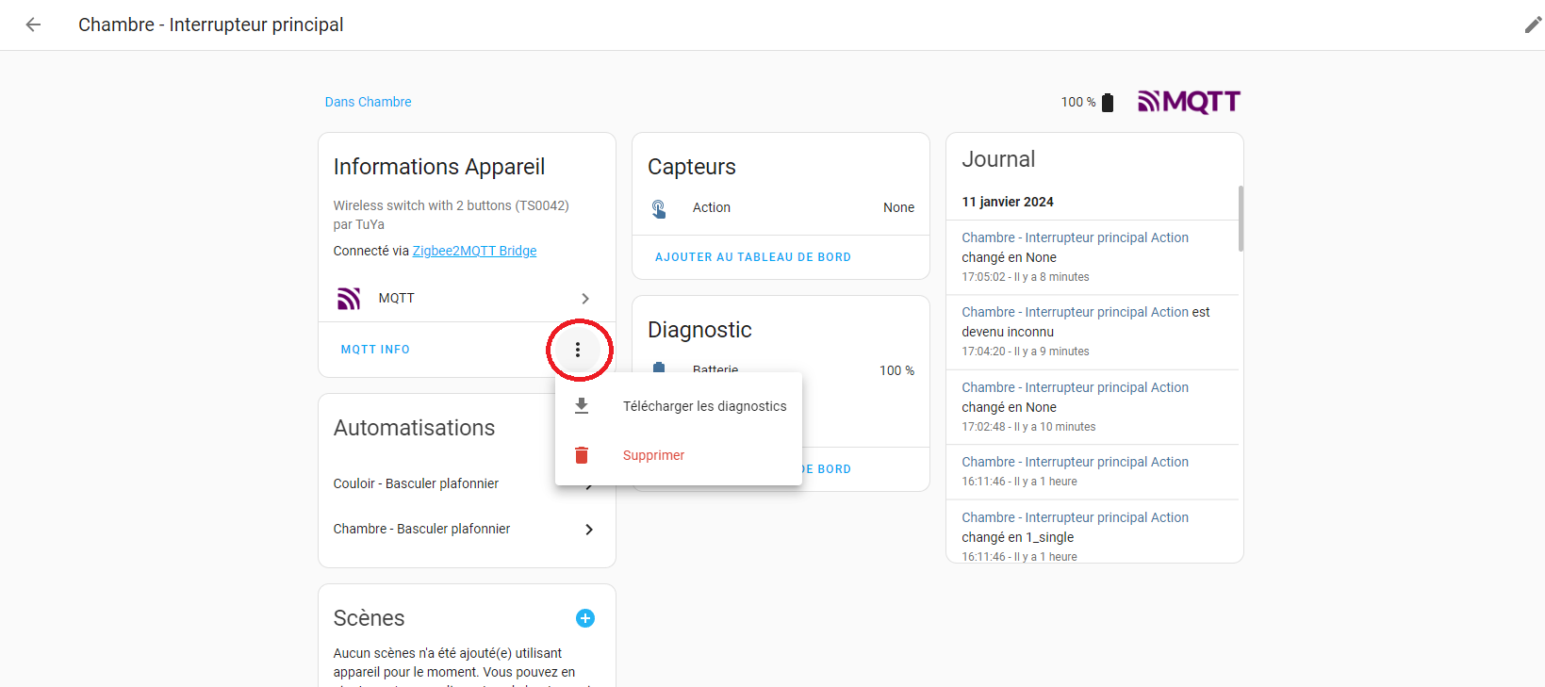Open the 17:05:02 journal entry link
The height and width of the screenshot is (687, 1545).
click(1075, 237)
